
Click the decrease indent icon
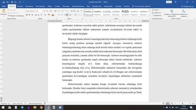72,11
